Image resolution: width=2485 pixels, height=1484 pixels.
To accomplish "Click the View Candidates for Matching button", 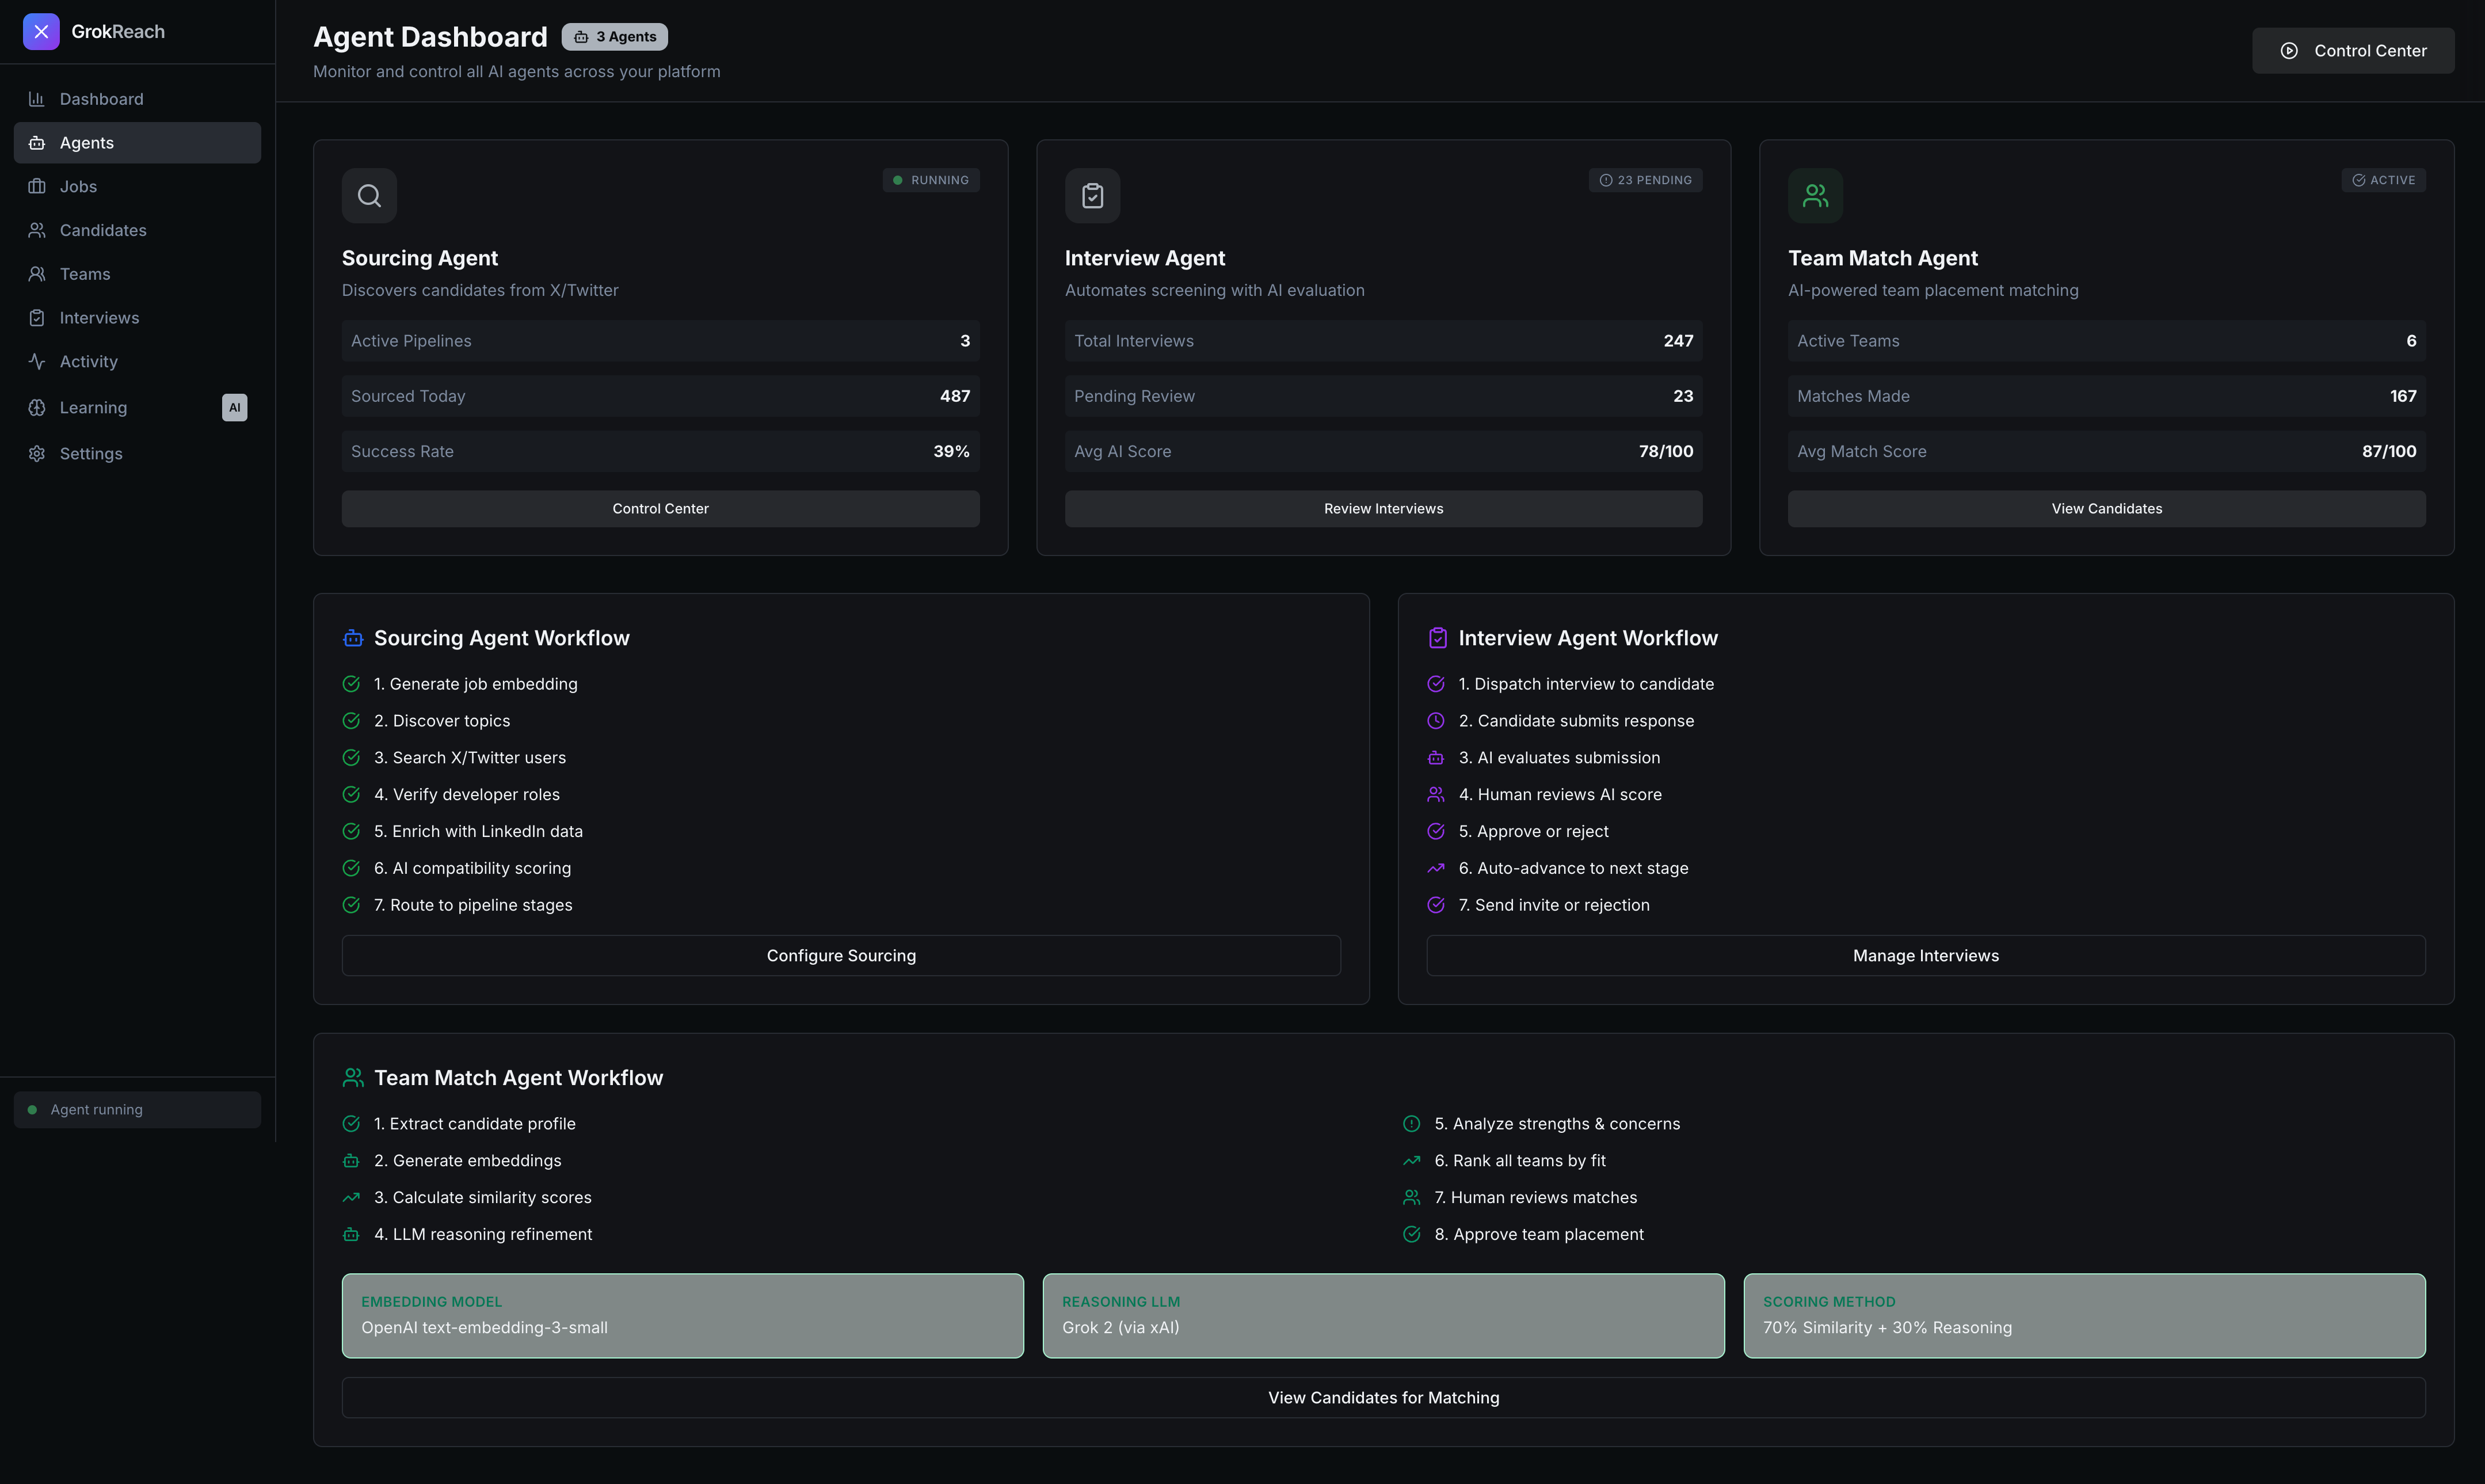I will (1382, 1398).
